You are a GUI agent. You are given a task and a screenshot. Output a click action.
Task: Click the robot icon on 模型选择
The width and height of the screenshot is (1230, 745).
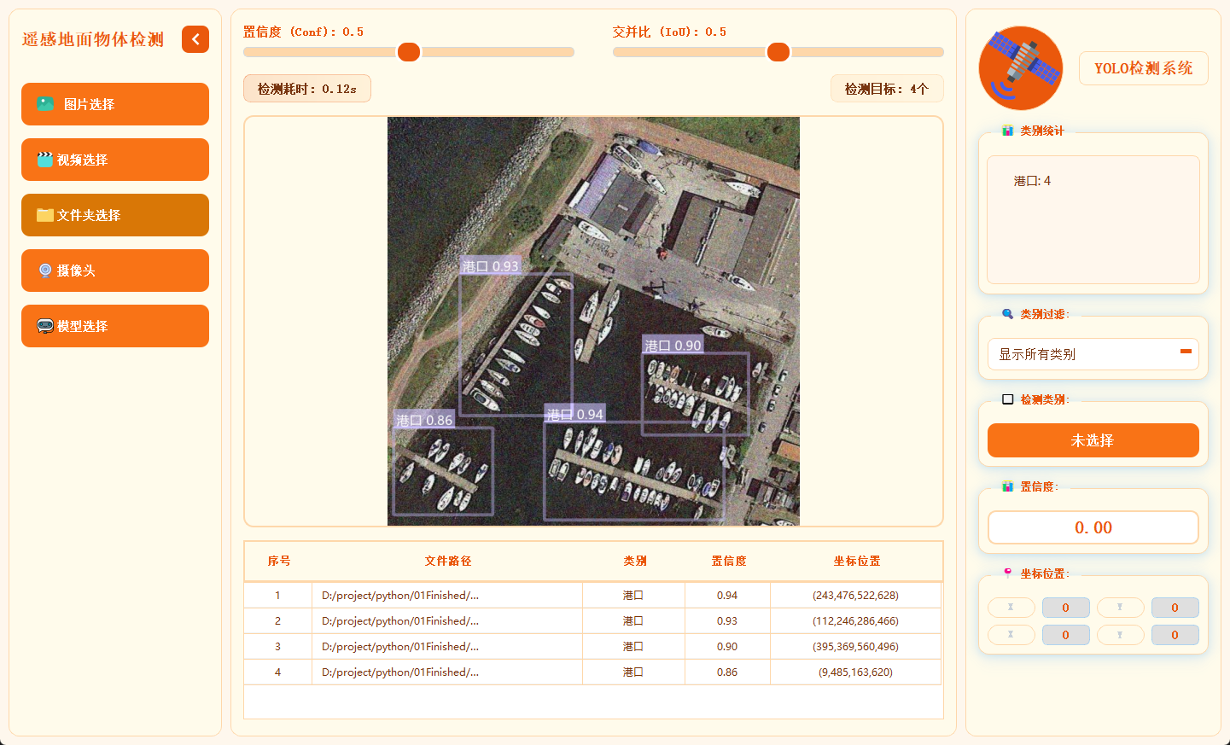click(45, 325)
